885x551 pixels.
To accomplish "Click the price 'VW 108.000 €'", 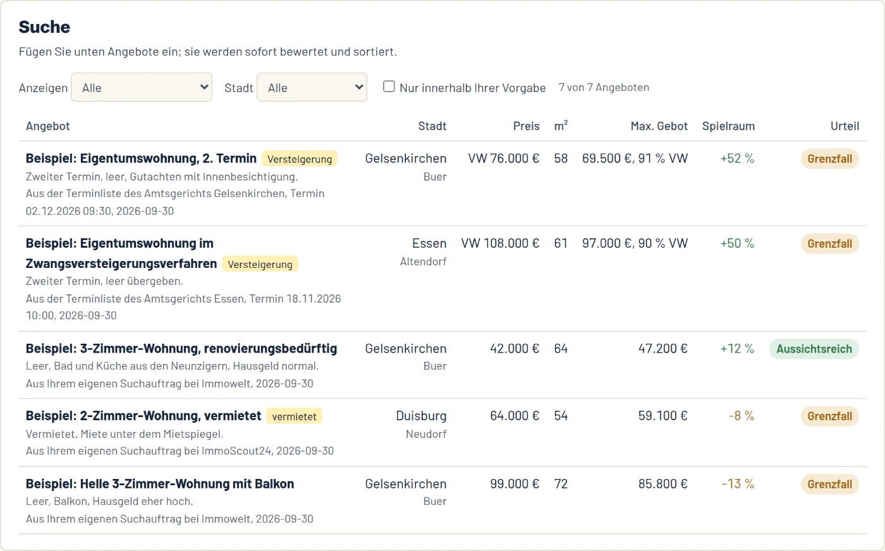I will coord(501,243).
